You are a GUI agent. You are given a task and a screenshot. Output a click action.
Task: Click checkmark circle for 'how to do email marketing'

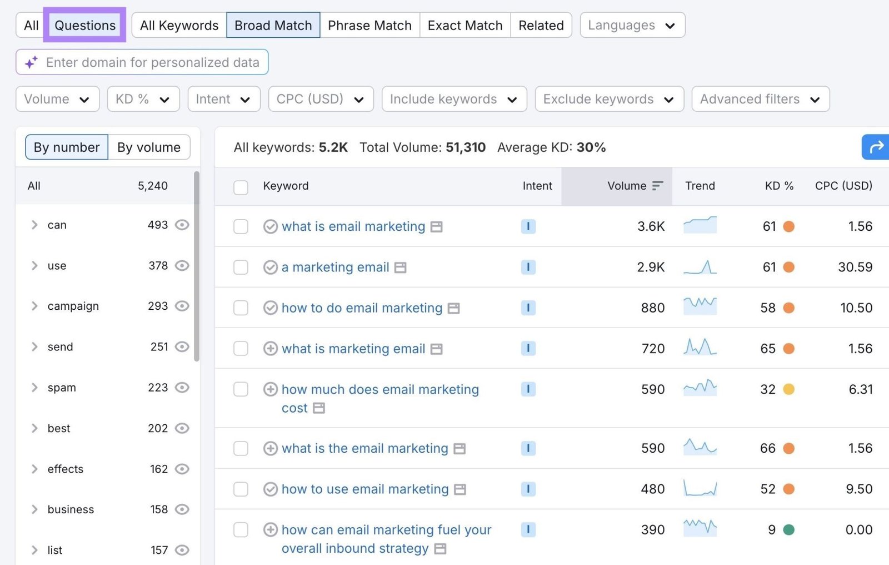pyautogui.click(x=271, y=308)
